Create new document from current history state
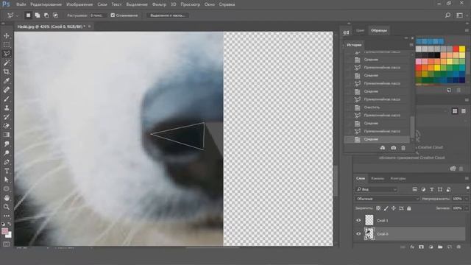 (x=383, y=148)
